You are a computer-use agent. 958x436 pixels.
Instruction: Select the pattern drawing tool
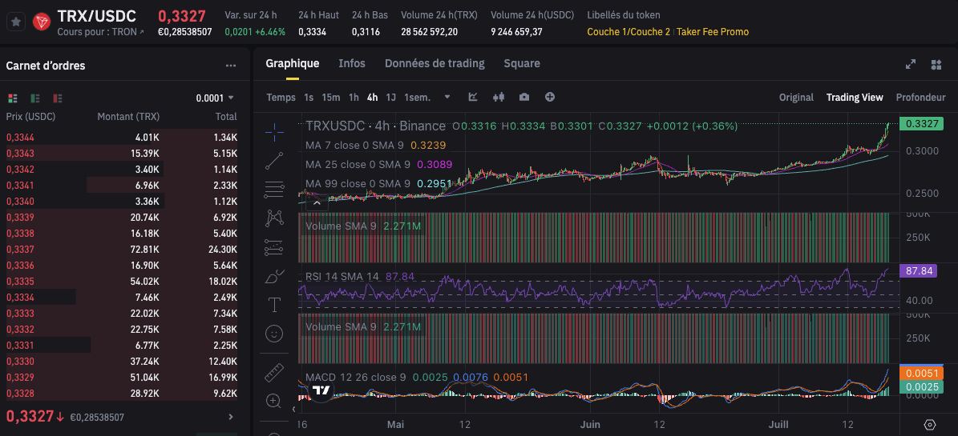(275, 218)
